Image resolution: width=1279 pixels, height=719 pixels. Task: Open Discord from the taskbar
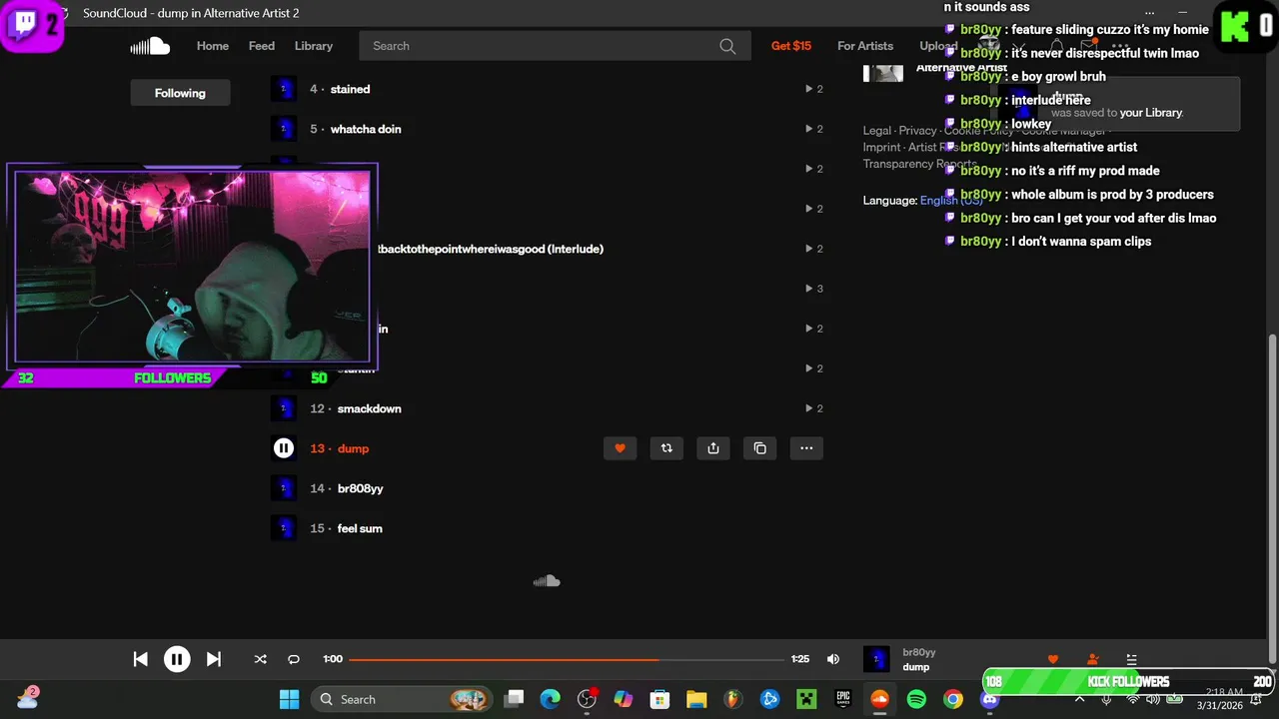click(x=989, y=699)
